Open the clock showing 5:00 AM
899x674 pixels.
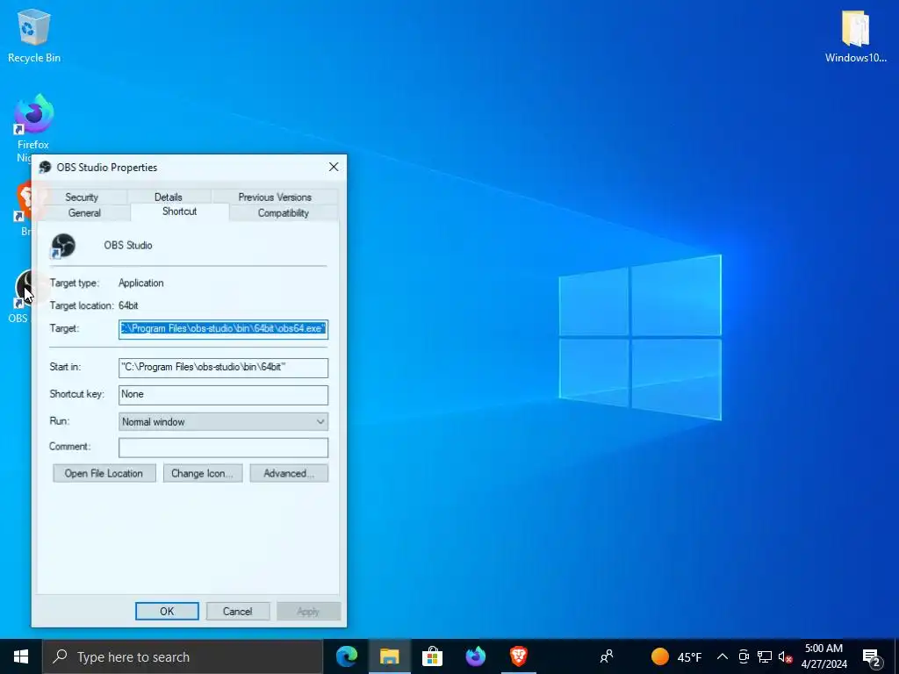(823, 656)
